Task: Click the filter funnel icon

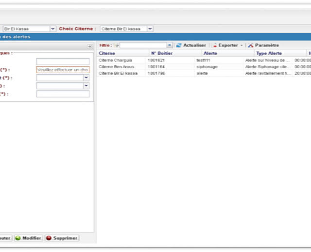Action: (x=117, y=45)
